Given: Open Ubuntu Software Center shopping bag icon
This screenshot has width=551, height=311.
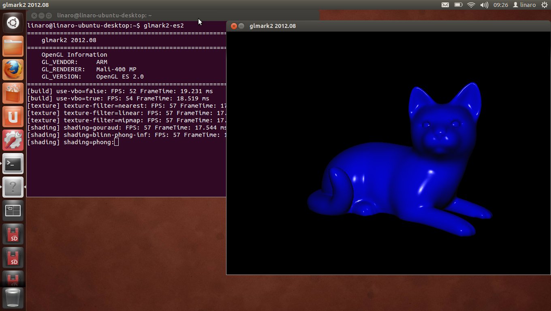Looking at the screenshot, I should point(13,93).
